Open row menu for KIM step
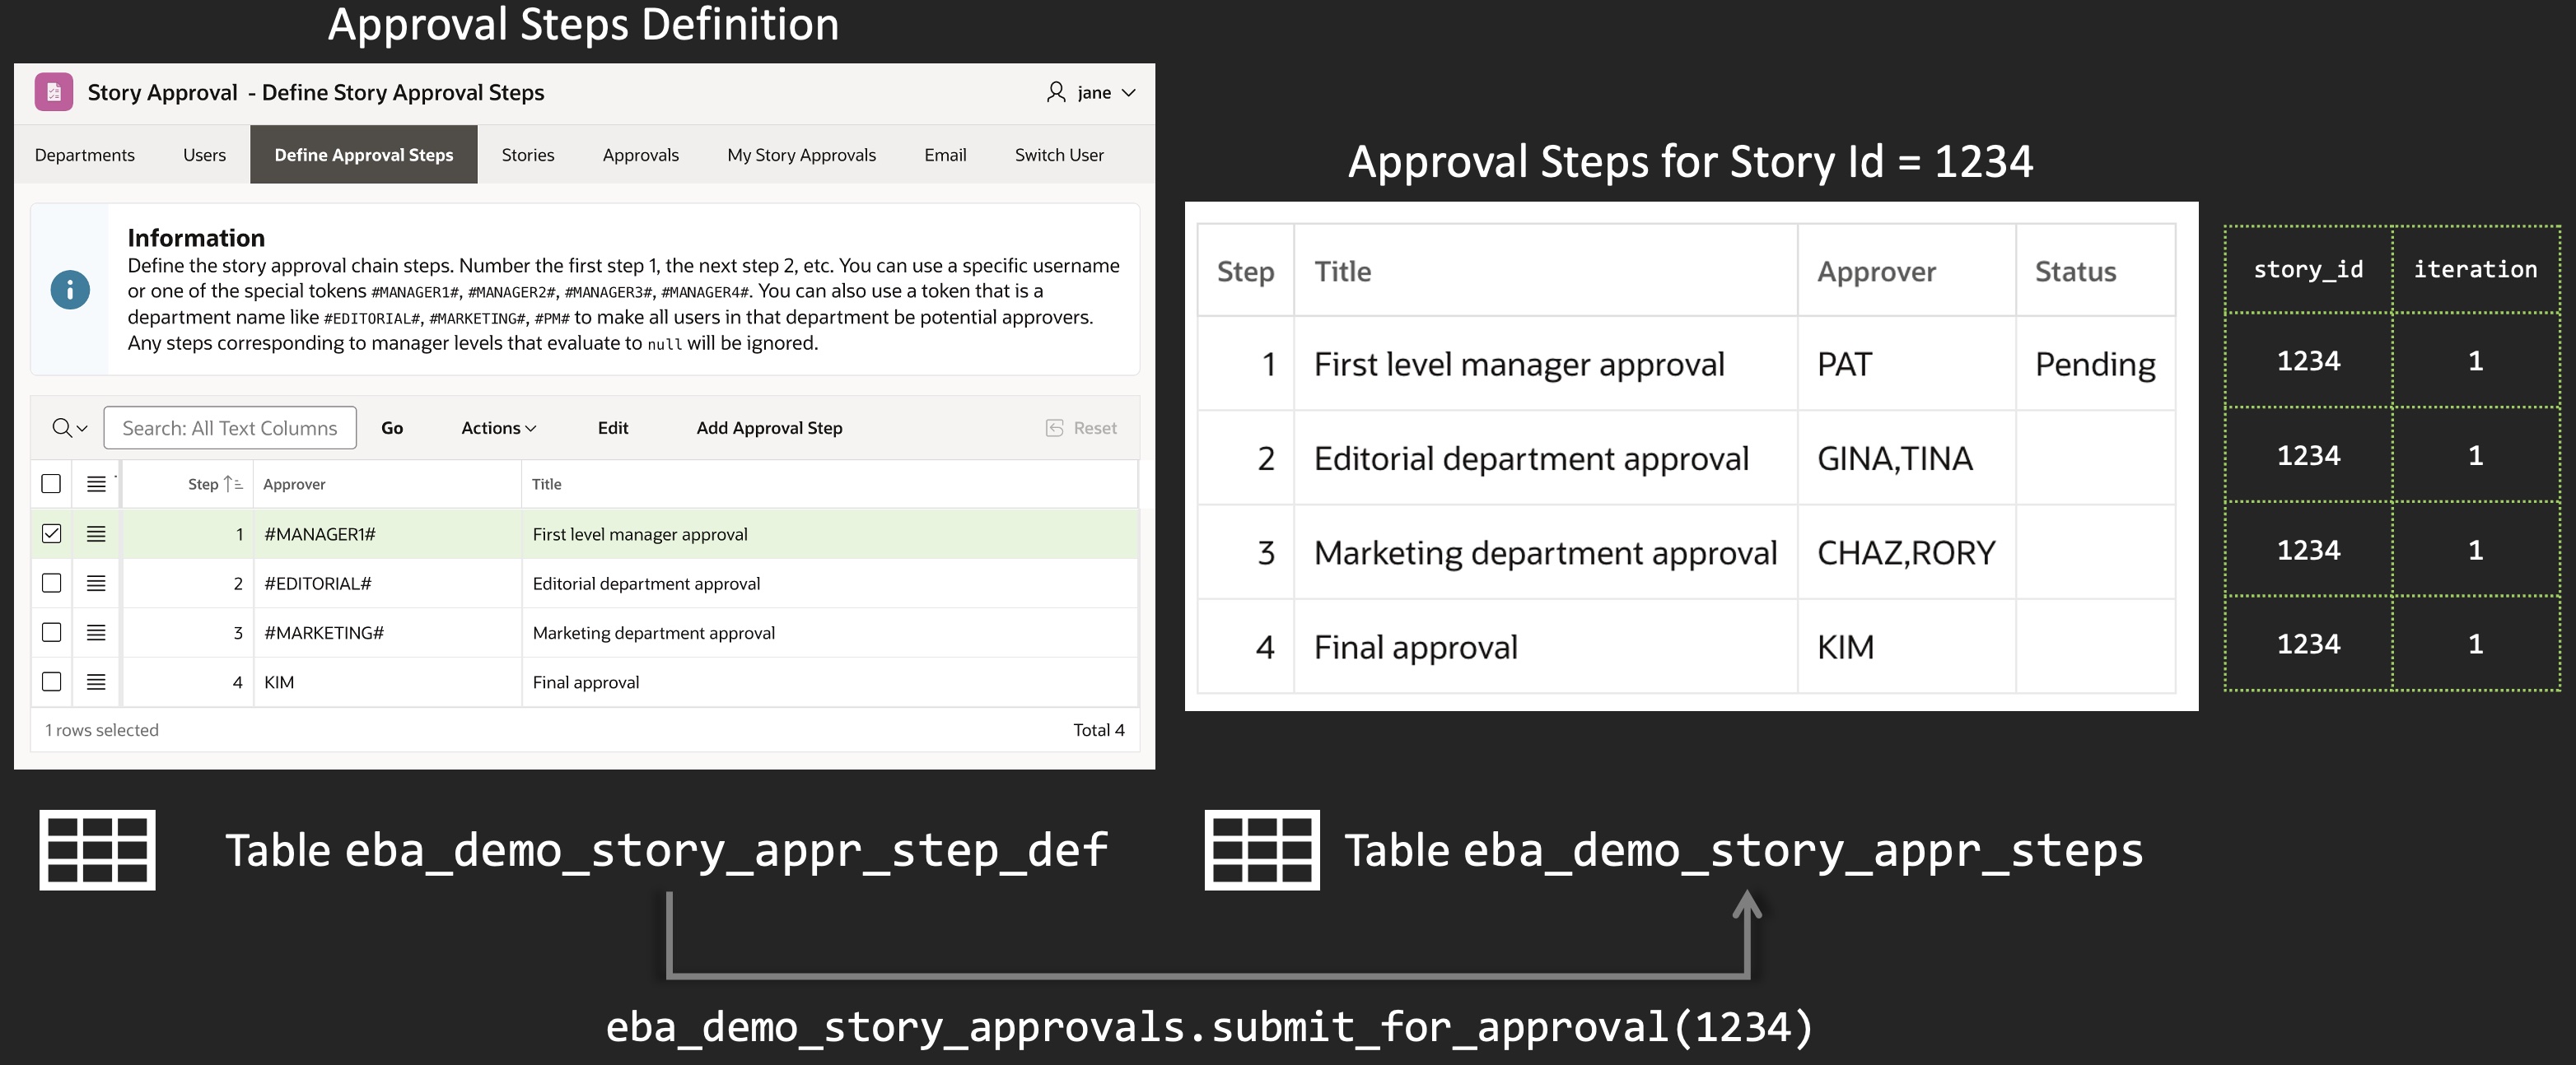Screen dimensions: 2576x1065 [96, 681]
